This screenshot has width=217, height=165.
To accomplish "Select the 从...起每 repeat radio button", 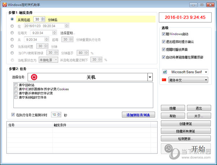I will click(12, 39).
